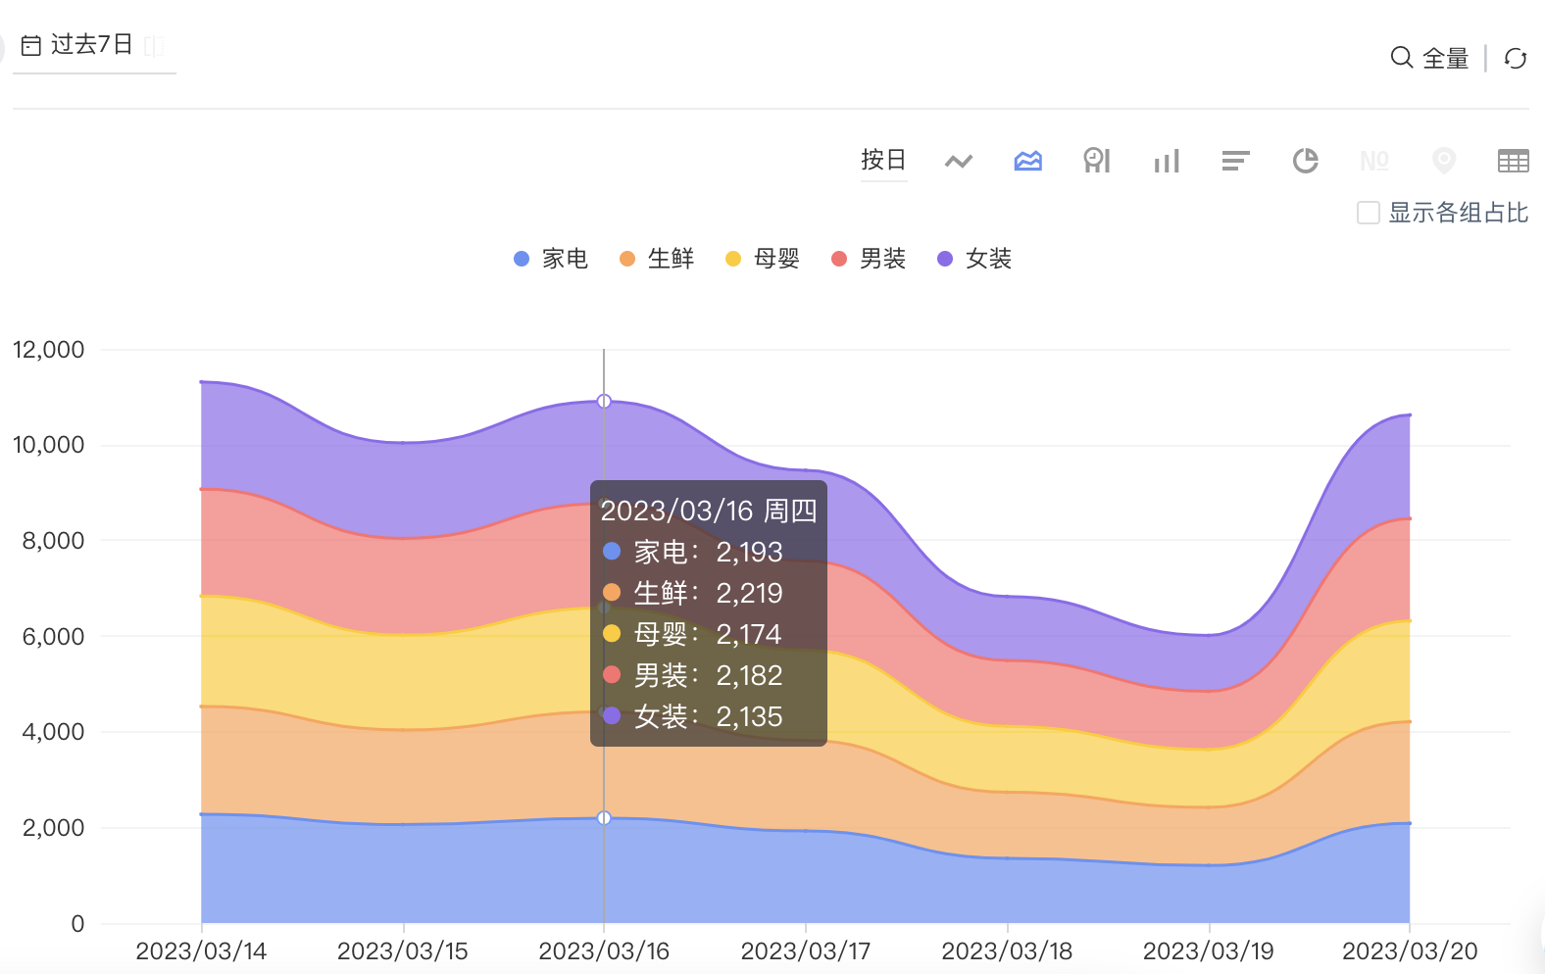The image size is (1545, 974).
Task: Select the stacked area chart icon
Action: click(1027, 161)
